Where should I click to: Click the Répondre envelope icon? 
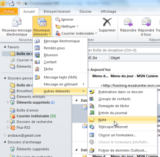click(128, 22)
